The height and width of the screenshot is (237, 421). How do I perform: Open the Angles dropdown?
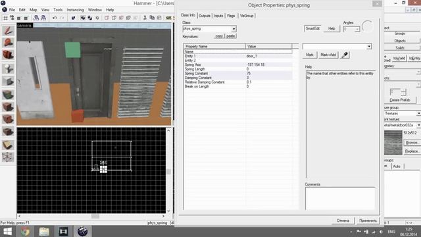[x=351, y=29]
